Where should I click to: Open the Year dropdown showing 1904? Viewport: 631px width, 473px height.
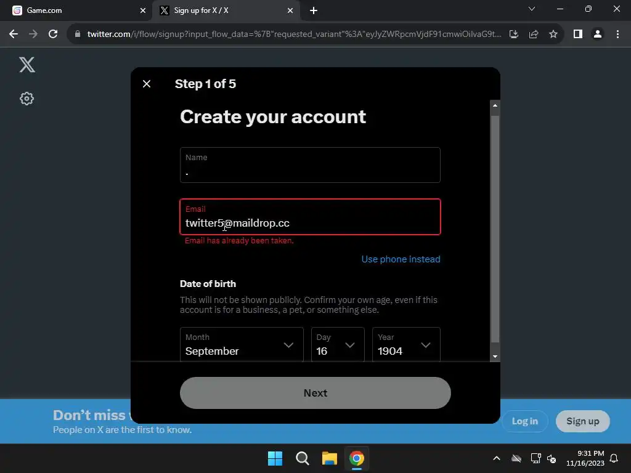[x=406, y=345]
